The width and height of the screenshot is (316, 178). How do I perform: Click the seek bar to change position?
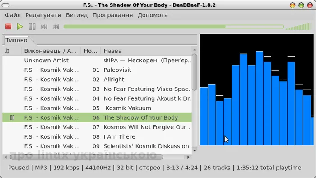[174, 27]
